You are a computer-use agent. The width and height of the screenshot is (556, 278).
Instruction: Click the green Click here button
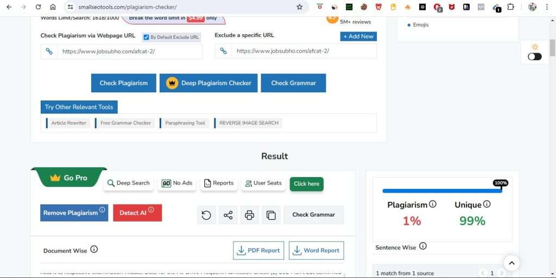pyautogui.click(x=306, y=184)
